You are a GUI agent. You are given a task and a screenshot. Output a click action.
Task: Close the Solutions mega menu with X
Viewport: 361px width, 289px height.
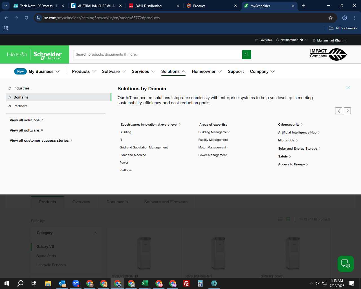click(x=348, y=88)
